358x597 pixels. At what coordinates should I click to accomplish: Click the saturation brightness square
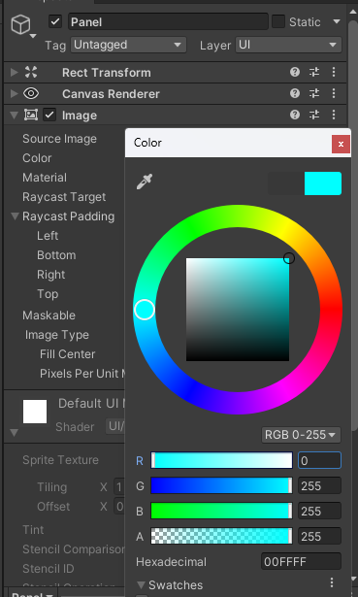pos(238,310)
